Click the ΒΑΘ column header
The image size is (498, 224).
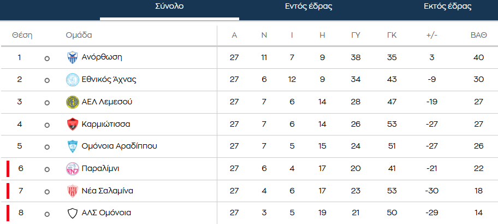pos(479,36)
